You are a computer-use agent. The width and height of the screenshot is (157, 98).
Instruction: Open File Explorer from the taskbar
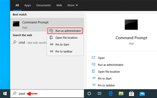tap(121, 93)
